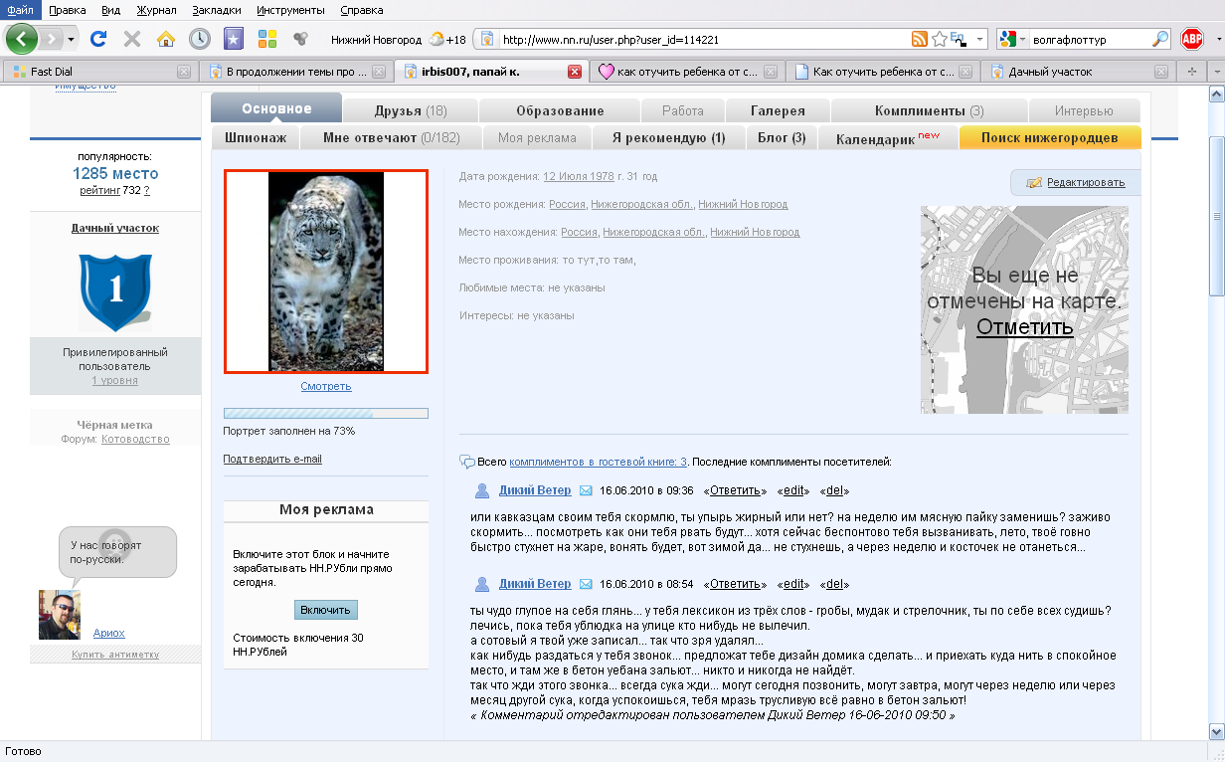
Task: Click the grey toolbar icon beside Fast Dial
Action: coord(299,39)
